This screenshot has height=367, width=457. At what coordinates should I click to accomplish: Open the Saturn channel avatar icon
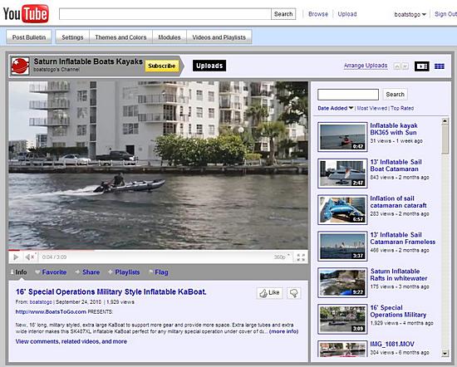20,66
